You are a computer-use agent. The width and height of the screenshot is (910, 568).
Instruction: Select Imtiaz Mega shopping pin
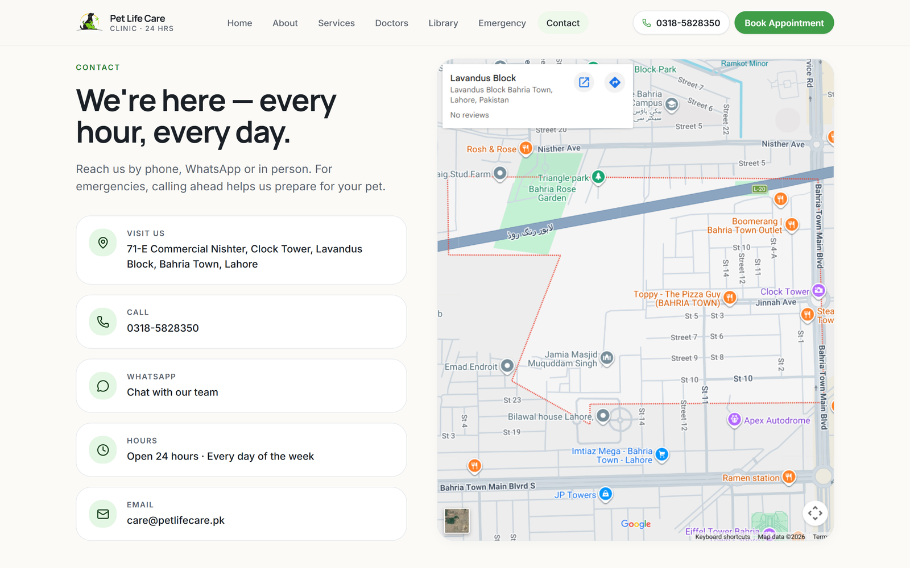pos(661,454)
